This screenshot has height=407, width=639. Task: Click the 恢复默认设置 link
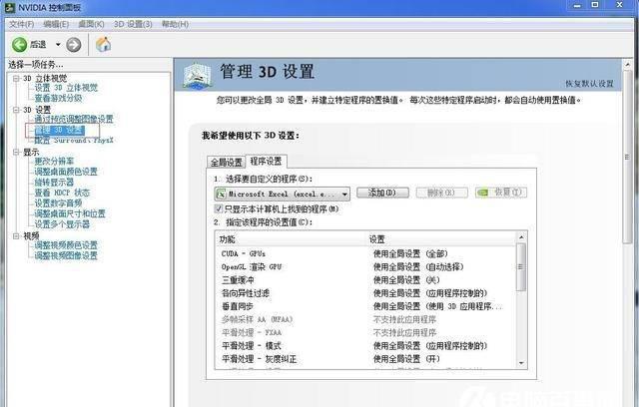tap(589, 84)
